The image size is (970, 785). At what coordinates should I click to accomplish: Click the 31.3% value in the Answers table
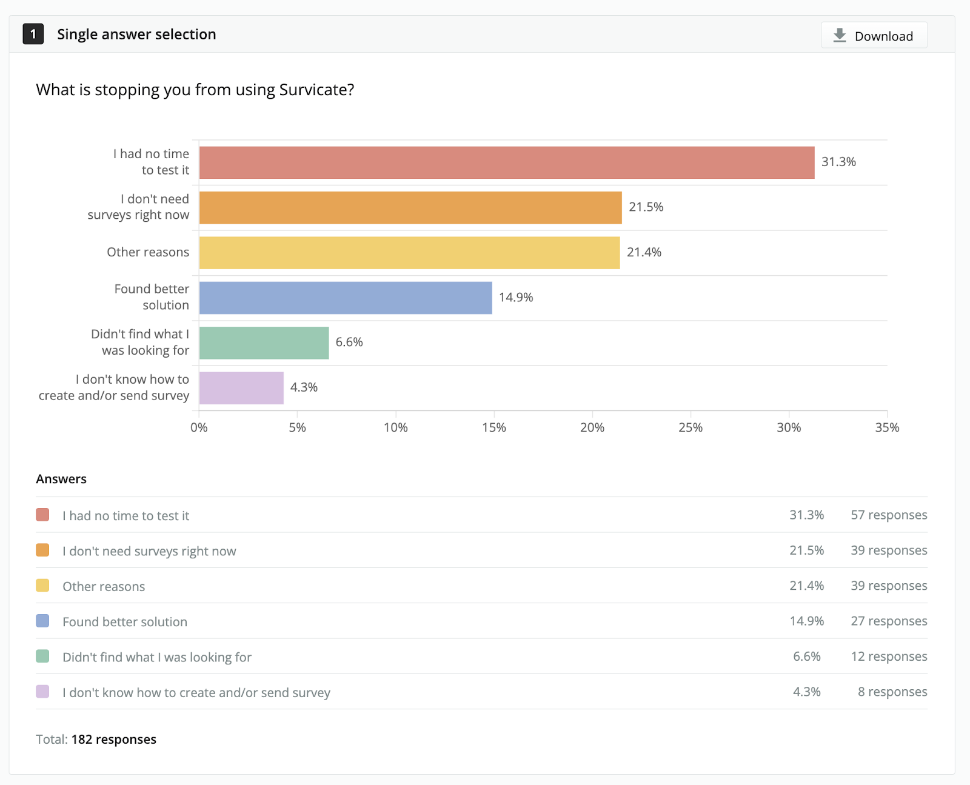806,515
